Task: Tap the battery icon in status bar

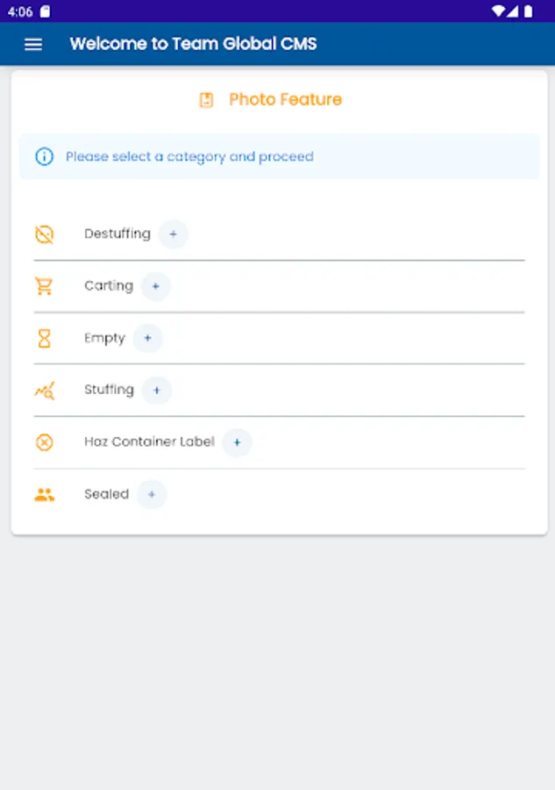Action: [x=529, y=11]
